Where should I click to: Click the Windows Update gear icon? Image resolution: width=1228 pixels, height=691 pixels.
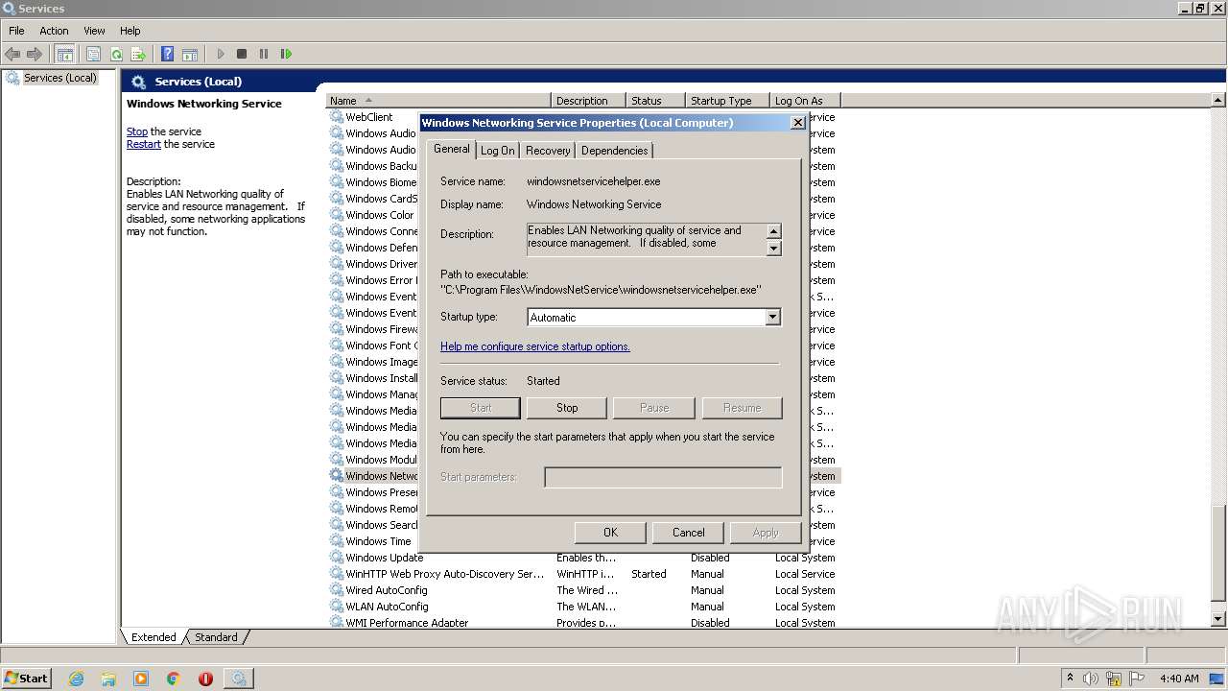337,558
